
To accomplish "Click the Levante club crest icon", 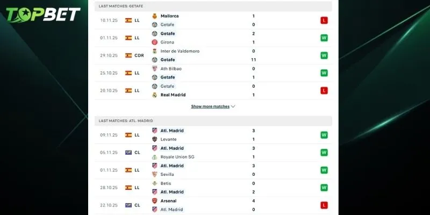I will 154,139.
